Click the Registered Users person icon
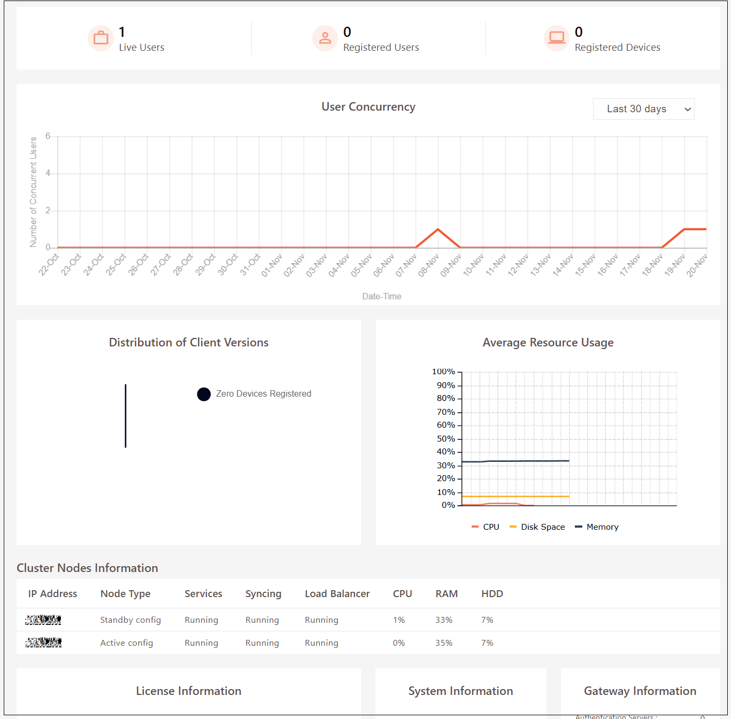Viewport: 731px width, 719px height. click(325, 38)
